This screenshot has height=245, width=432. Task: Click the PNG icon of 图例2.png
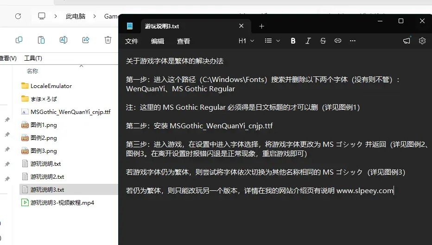pos(25,138)
